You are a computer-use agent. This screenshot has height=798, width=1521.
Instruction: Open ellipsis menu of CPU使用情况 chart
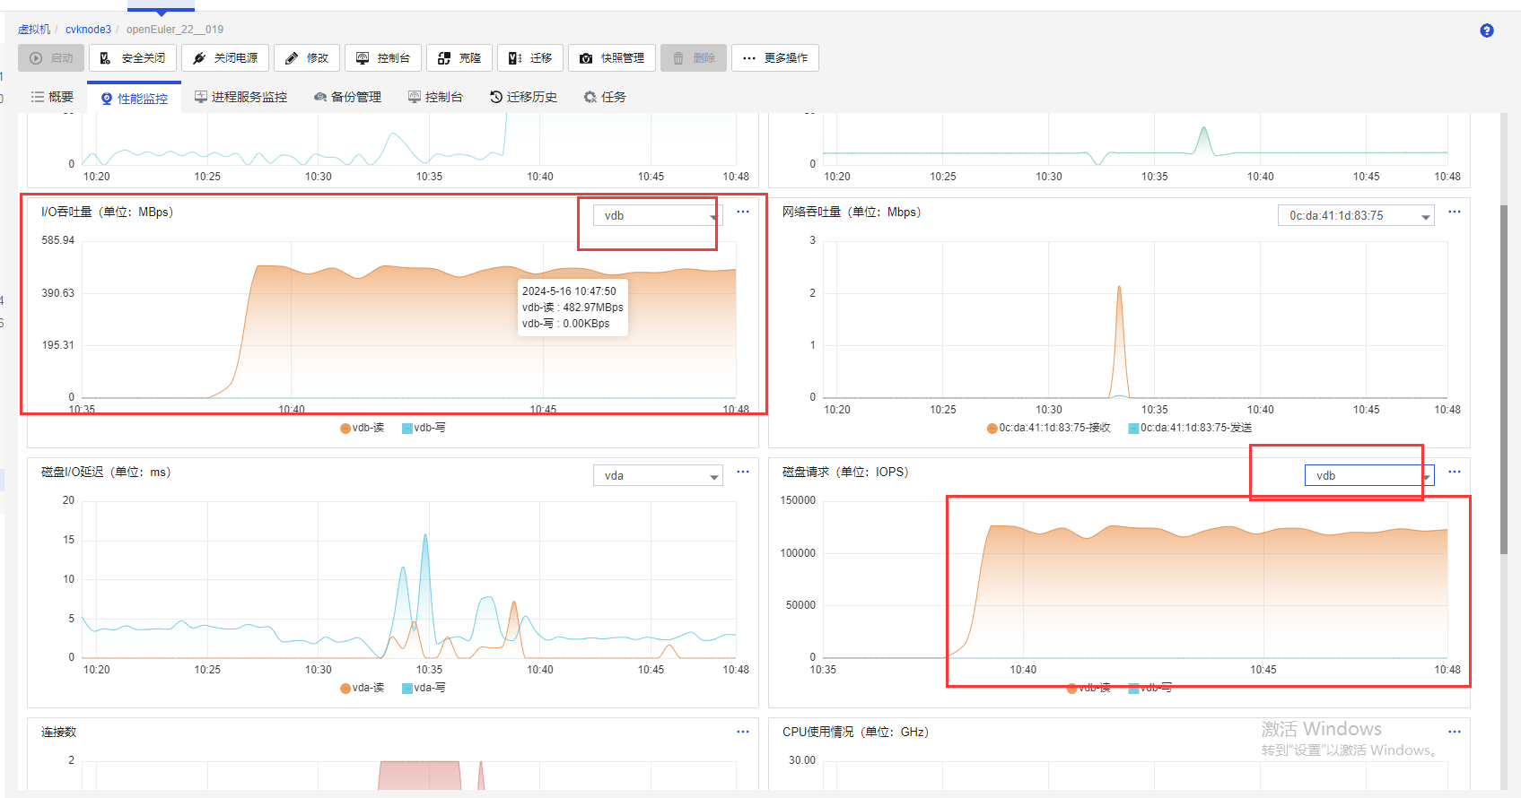point(1455,732)
